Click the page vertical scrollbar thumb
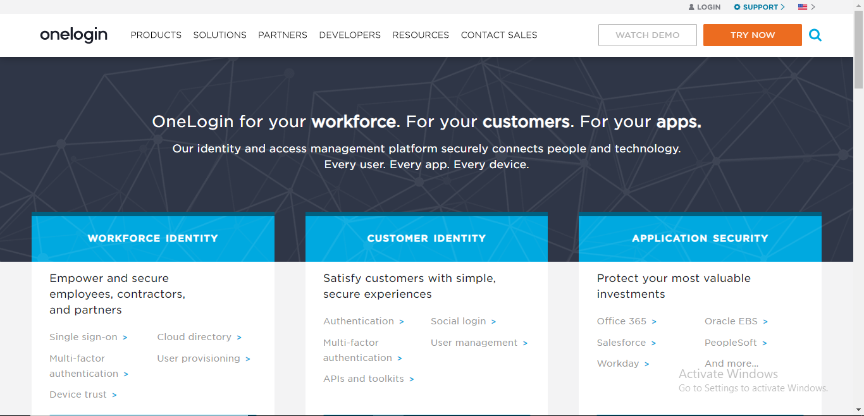The height and width of the screenshot is (416, 864). [858, 51]
